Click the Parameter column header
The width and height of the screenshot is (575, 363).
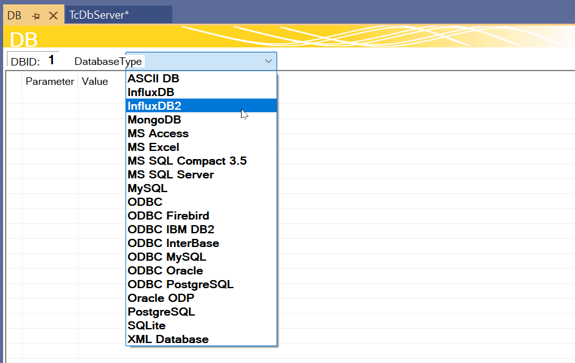[x=50, y=81]
